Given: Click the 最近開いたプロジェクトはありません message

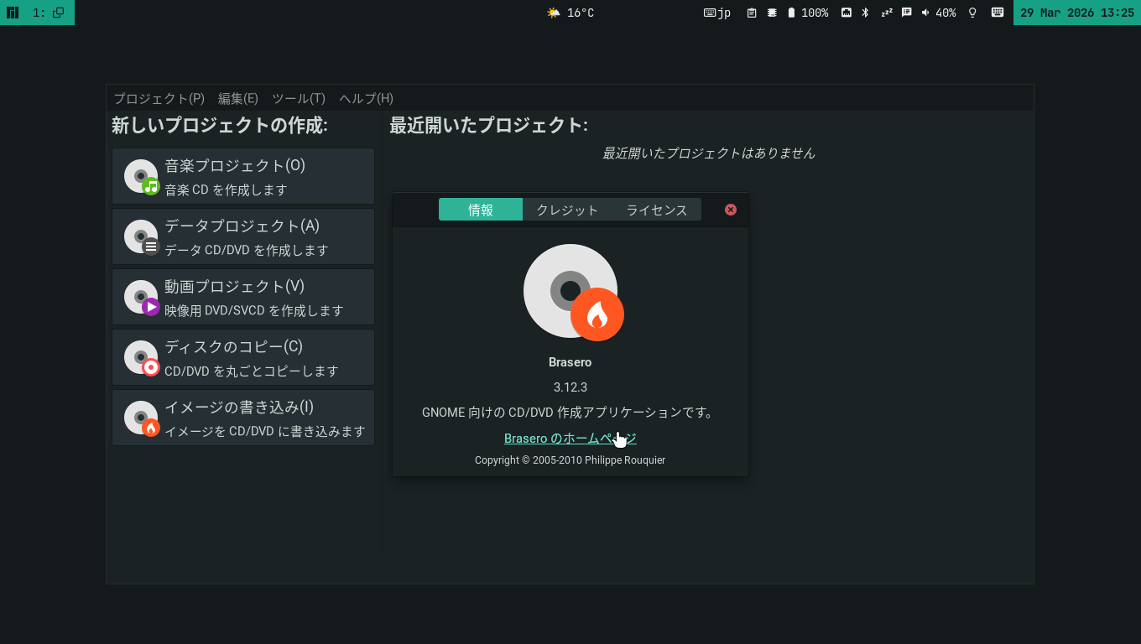Looking at the screenshot, I should click(x=709, y=153).
